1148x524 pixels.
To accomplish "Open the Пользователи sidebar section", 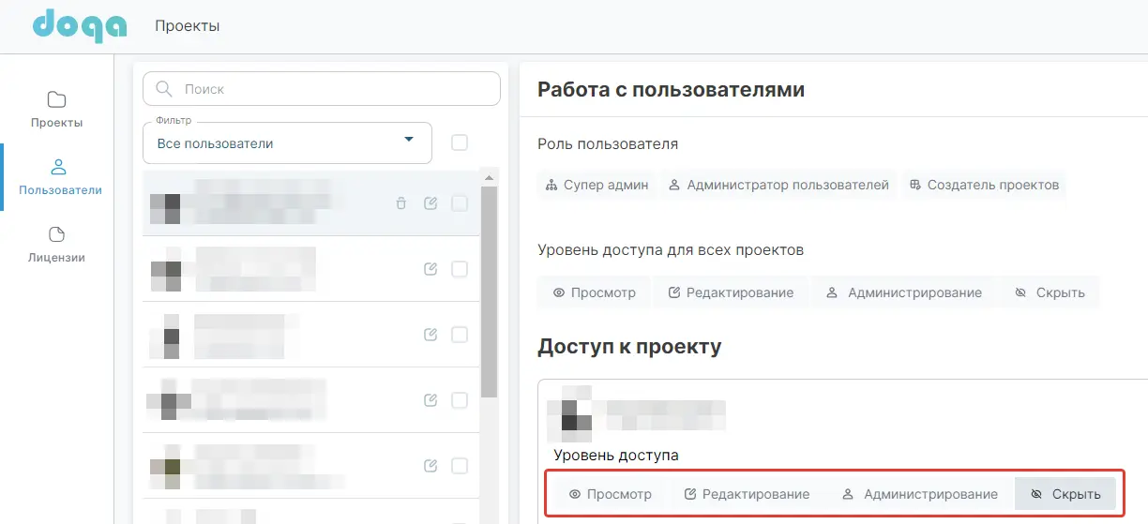I will 58,177.
